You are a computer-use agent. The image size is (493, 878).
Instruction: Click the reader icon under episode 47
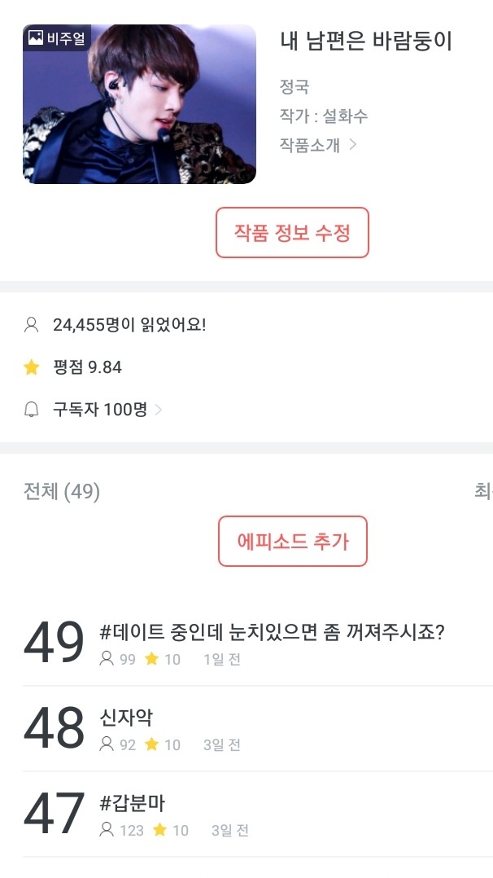(x=106, y=830)
